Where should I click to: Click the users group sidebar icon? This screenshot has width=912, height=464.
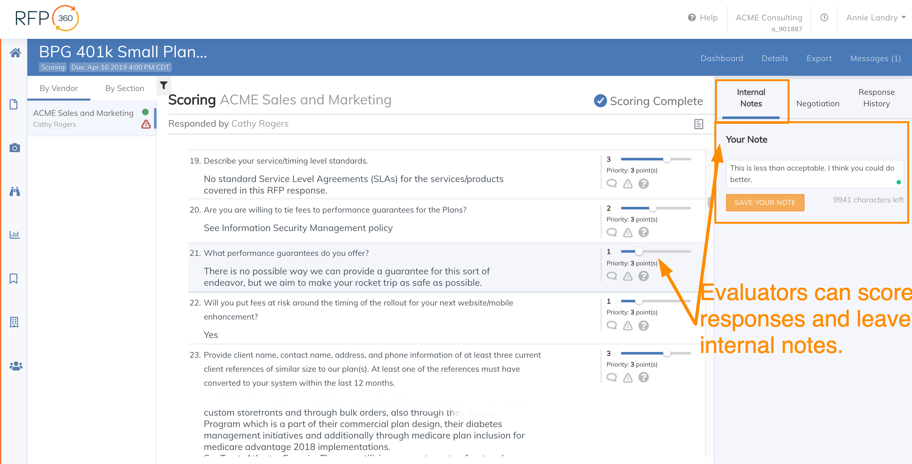point(16,366)
